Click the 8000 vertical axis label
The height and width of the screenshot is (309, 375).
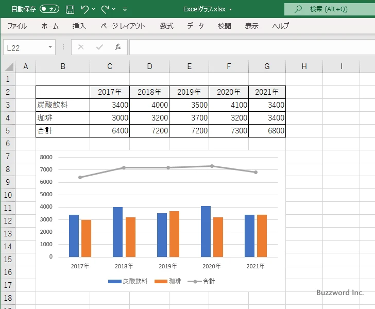(46, 157)
